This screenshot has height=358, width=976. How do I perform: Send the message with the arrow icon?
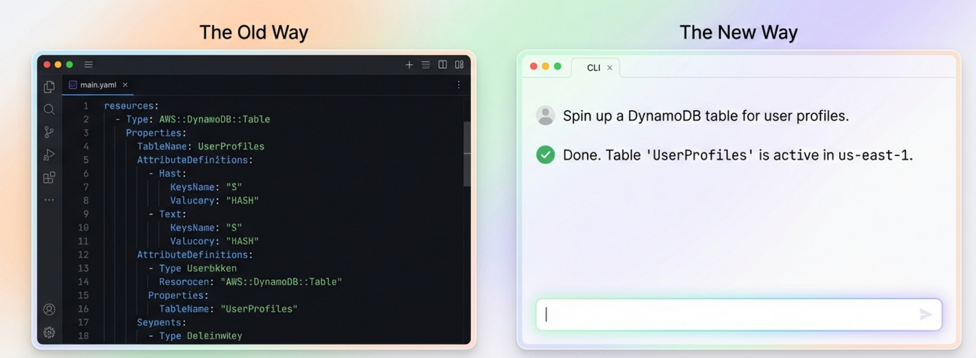[926, 314]
